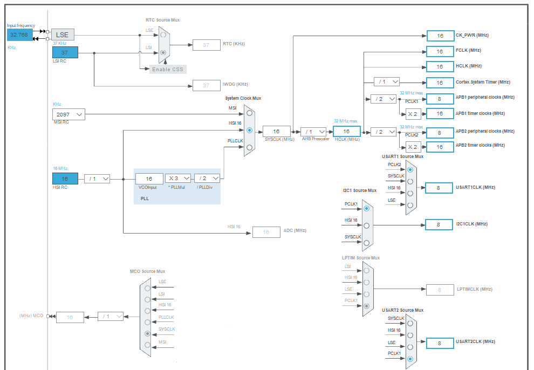The image size is (534, 370).
Task: Select PCLK1 in USART2 Source Mux
Action: (410, 359)
